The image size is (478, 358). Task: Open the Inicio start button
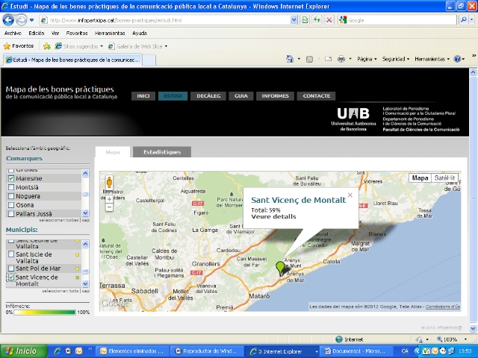[x=24, y=351]
